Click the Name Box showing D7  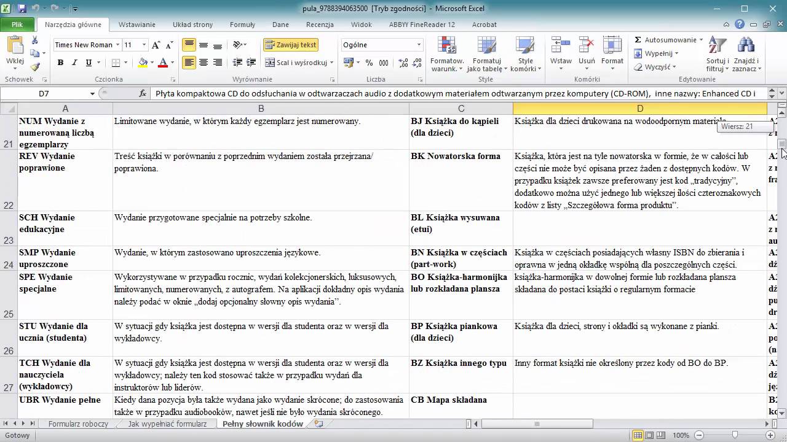[43, 93]
